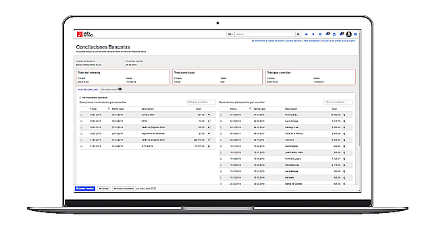This screenshot has height=246, width=439.
Task: Click the magnifier icon in Casa de la Música row
Action: pyautogui.click(x=344, y=133)
